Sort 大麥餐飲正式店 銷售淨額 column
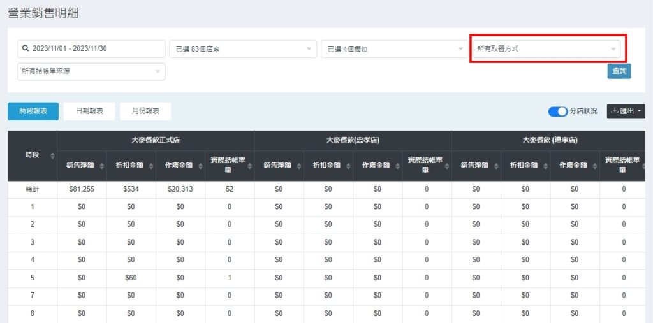The height and width of the screenshot is (323, 653). coord(100,166)
